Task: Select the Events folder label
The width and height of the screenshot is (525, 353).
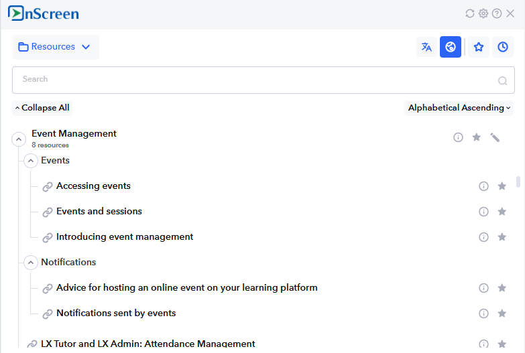Action: tap(55, 161)
